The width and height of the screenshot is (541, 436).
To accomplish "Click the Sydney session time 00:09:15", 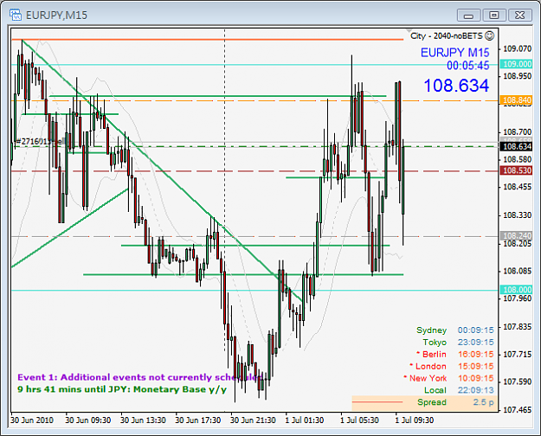I will tap(476, 330).
